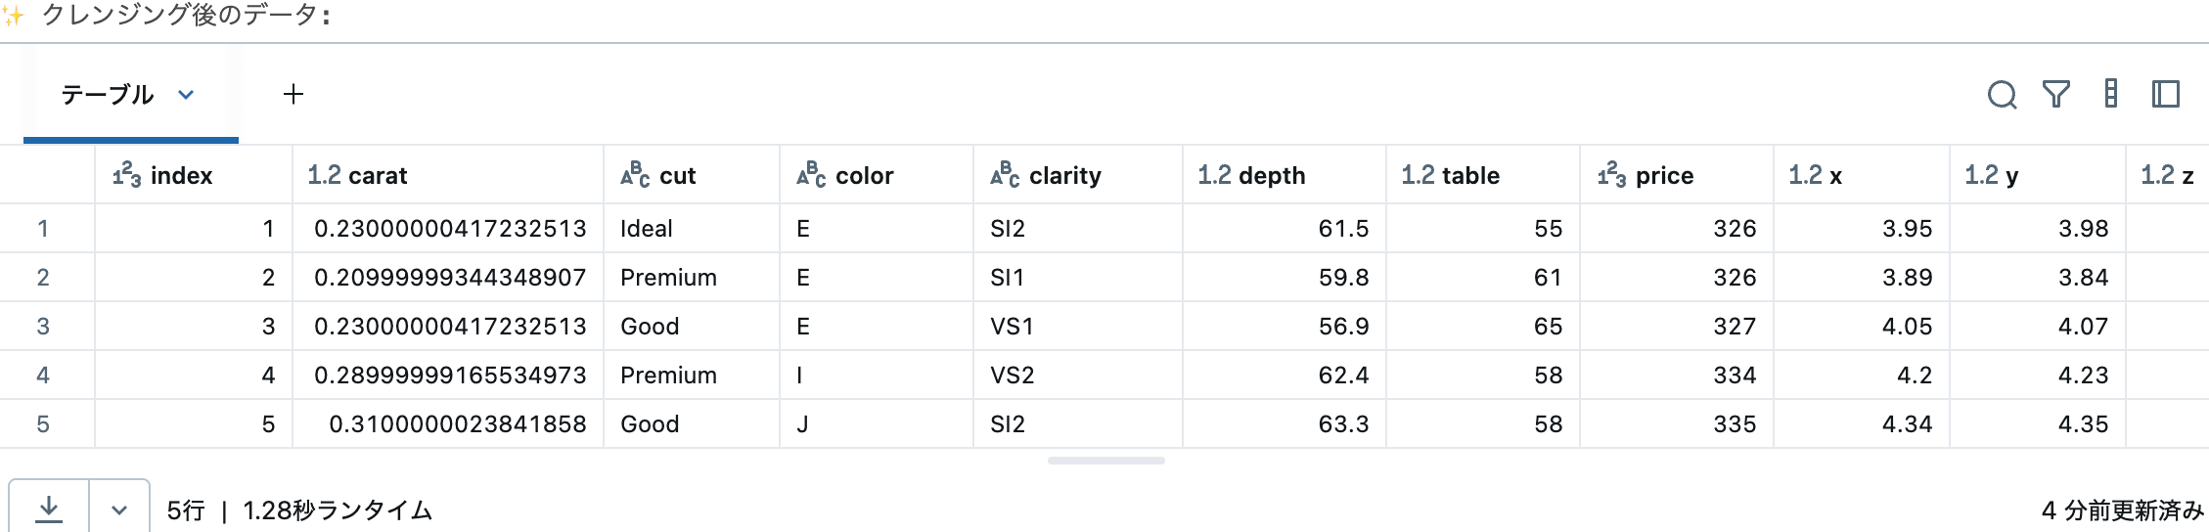Select row number 3

[43, 327]
